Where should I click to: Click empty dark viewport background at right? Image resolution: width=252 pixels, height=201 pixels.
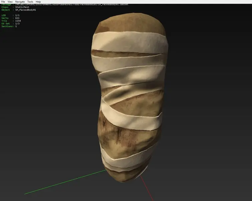coord(214,100)
